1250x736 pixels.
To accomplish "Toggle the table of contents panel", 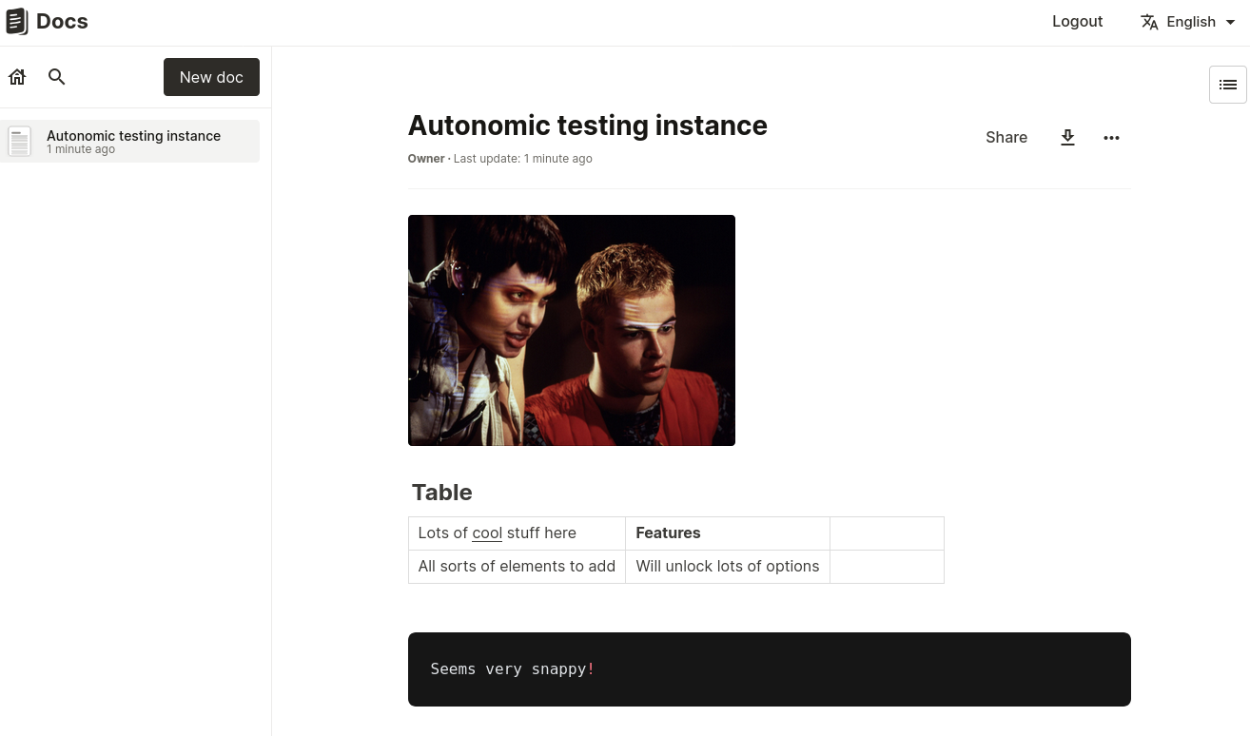I will point(1227,85).
